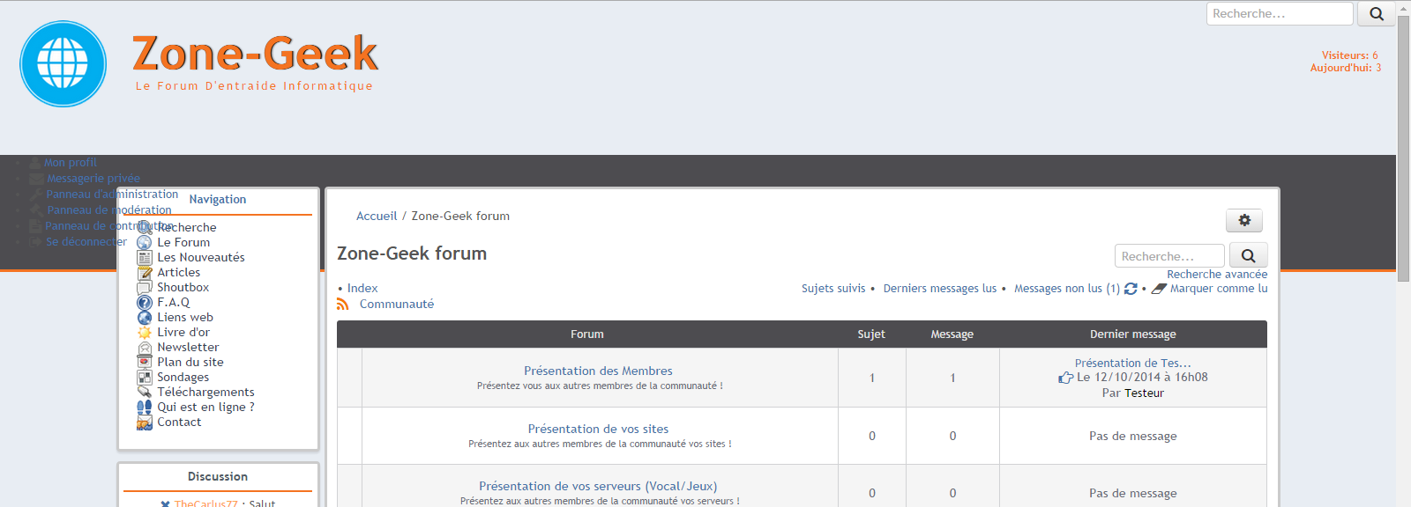Click the top header search magnifier button

tap(1376, 14)
